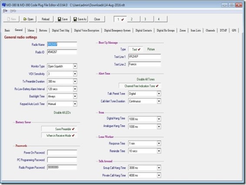This screenshot has width=246, height=185.
Task: Open Digital Emergency System tab
Action: 117,30
